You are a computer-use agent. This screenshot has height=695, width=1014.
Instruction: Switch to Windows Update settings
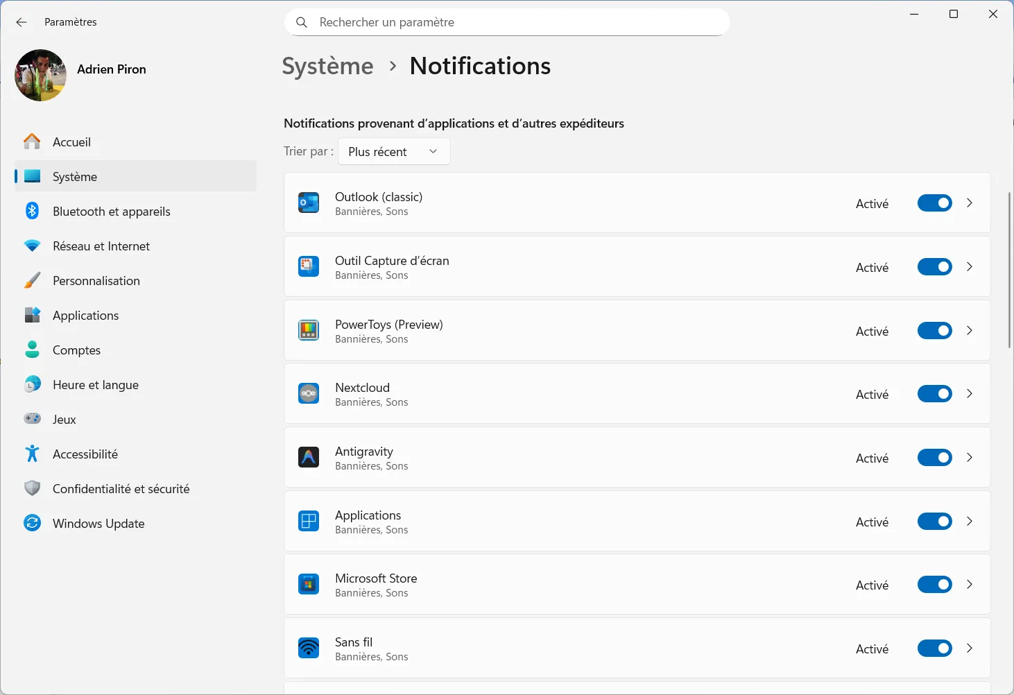98,523
